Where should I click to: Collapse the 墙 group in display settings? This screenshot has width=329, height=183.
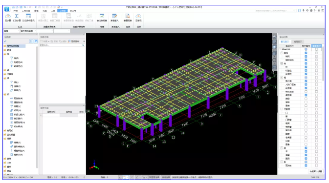point(282,78)
